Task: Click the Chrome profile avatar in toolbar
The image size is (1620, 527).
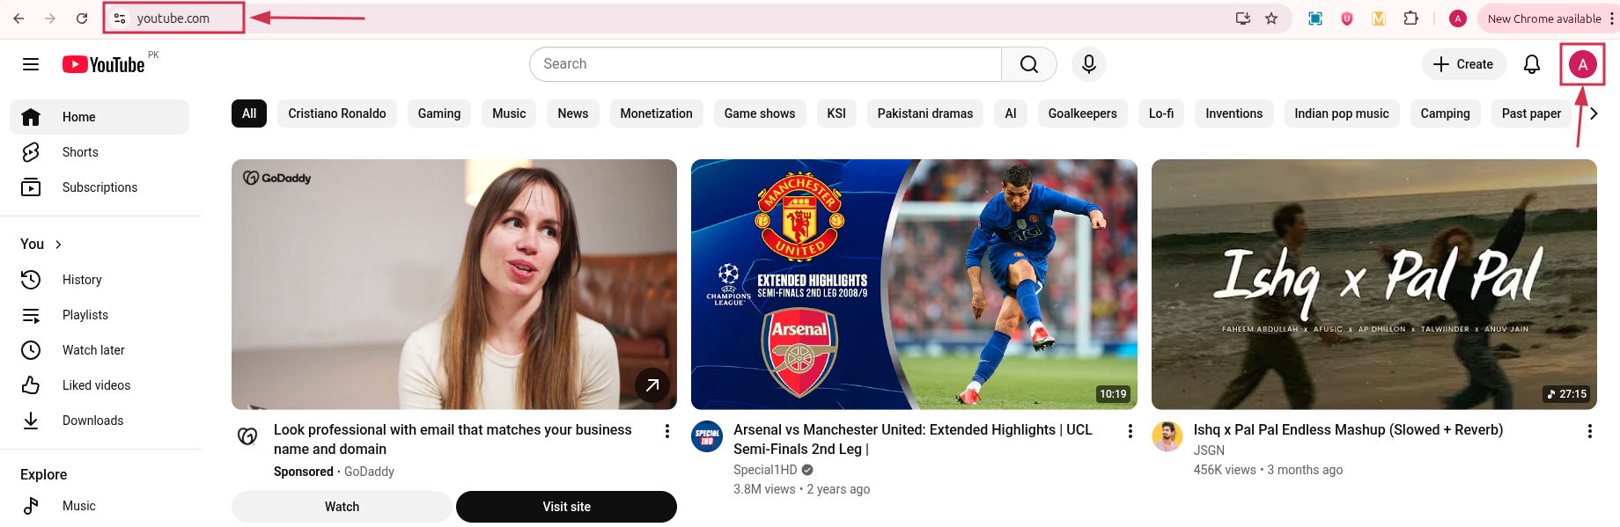Action: click(1458, 18)
